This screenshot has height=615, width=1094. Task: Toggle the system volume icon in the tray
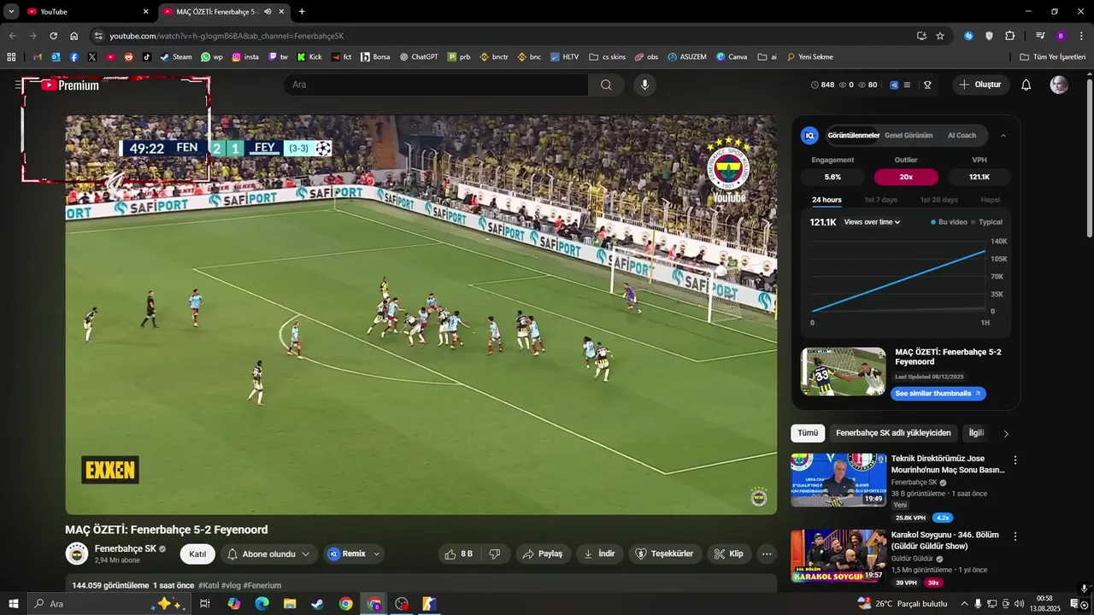[1019, 604]
